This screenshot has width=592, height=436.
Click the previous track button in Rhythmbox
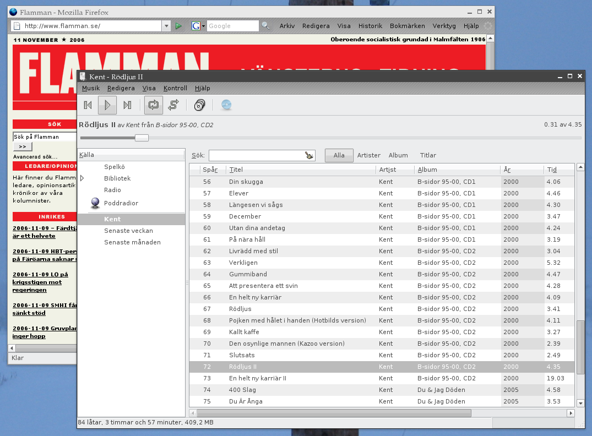[88, 105]
